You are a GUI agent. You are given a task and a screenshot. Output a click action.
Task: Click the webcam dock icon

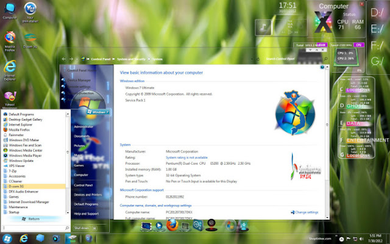pyautogui.click(x=211, y=225)
